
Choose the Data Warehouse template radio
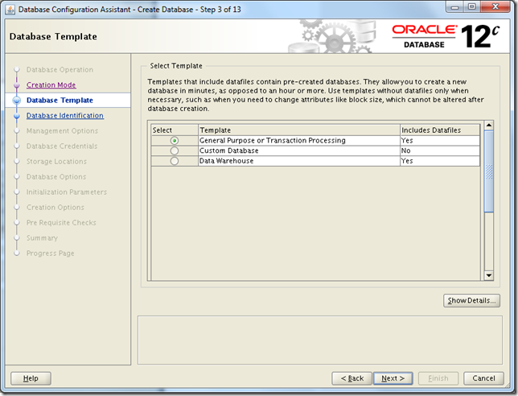[x=175, y=161]
